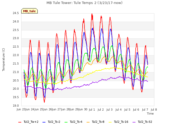Click the Temperature (C) axis label
Image resolution: width=170 pixels, height=127 pixels.
[x=3, y=60]
